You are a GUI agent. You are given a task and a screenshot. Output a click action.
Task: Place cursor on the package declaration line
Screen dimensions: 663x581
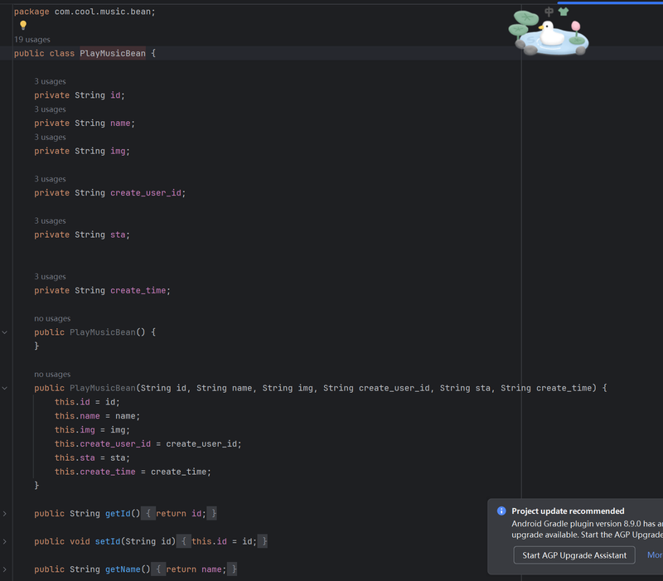84,12
